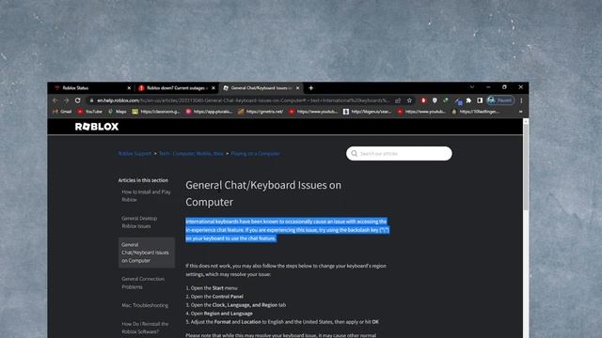Open the shield extension icon
This screenshot has width=602, height=338.
[x=435, y=100]
